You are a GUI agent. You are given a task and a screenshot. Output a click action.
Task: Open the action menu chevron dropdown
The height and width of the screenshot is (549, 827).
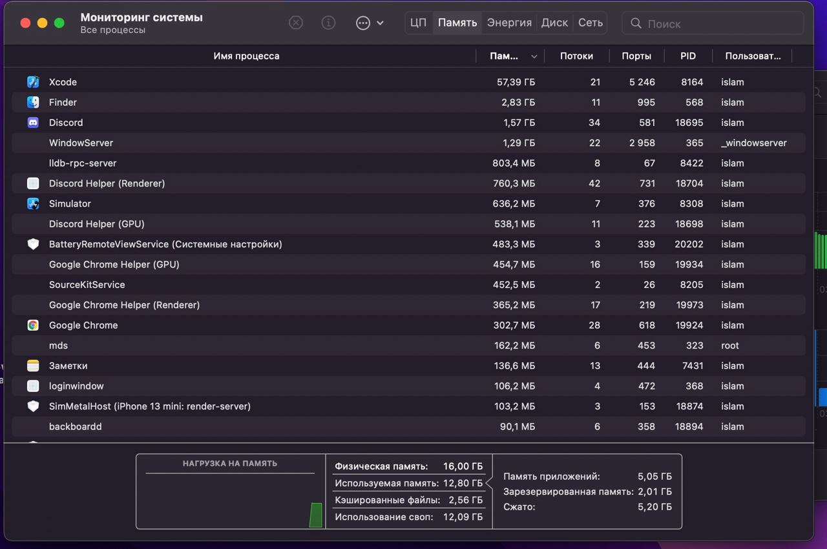pos(380,23)
